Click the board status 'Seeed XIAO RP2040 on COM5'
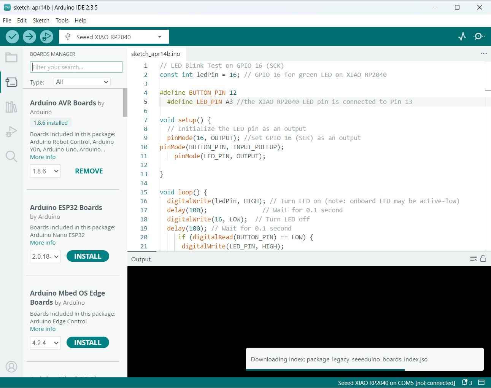 click(x=397, y=383)
